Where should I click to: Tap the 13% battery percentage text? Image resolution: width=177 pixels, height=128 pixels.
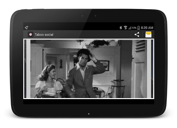(x=134, y=28)
